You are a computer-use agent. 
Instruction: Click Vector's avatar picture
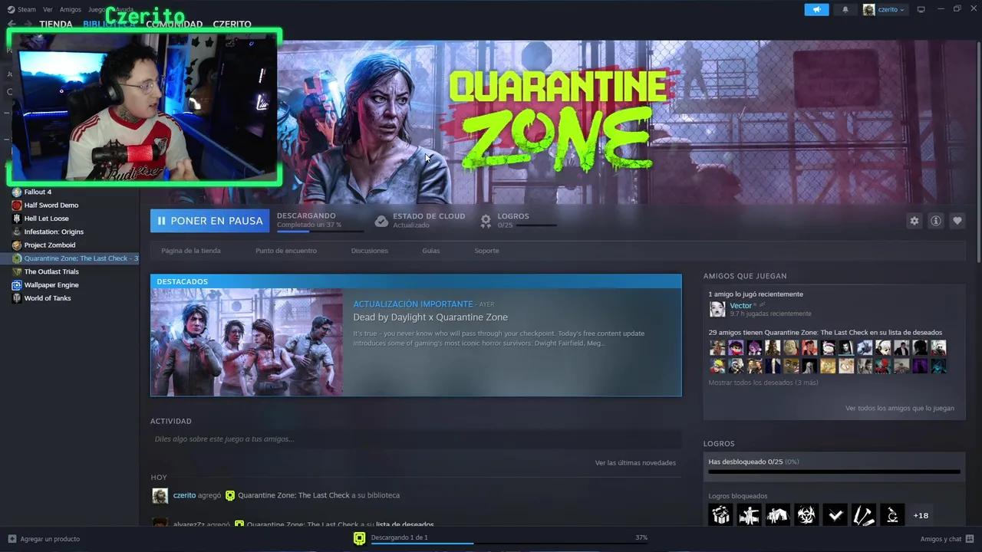coord(717,309)
